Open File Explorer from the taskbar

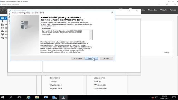click(37, 97)
